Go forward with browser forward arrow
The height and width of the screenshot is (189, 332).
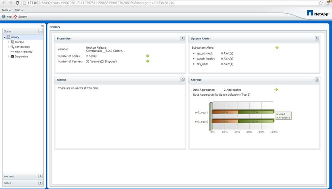tap(11, 3)
